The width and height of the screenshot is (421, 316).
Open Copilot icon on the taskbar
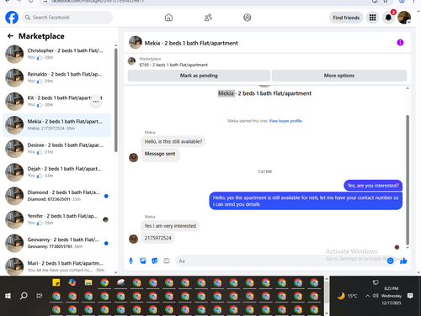72,282
